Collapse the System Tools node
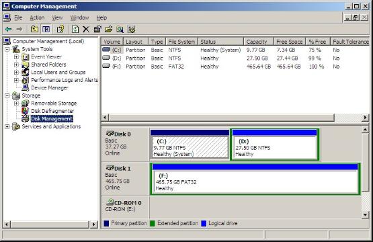 tap(7, 49)
